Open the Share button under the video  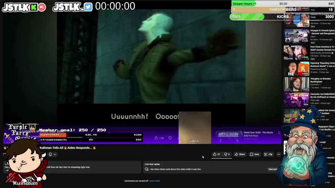click(239, 154)
